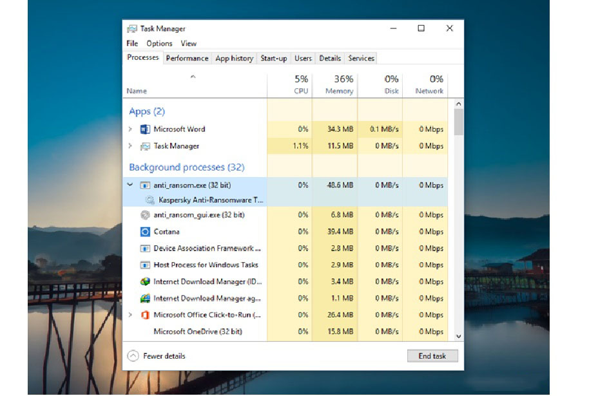Click the End task button
The height and width of the screenshot is (396, 589).
[x=432, y=356]
